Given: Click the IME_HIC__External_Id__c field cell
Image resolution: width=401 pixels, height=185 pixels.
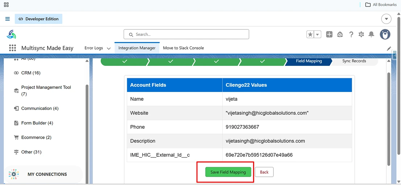Looking at the screenshot, I should 175,155.
